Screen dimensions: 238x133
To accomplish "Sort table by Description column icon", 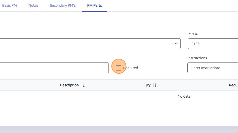I will 83,85.
